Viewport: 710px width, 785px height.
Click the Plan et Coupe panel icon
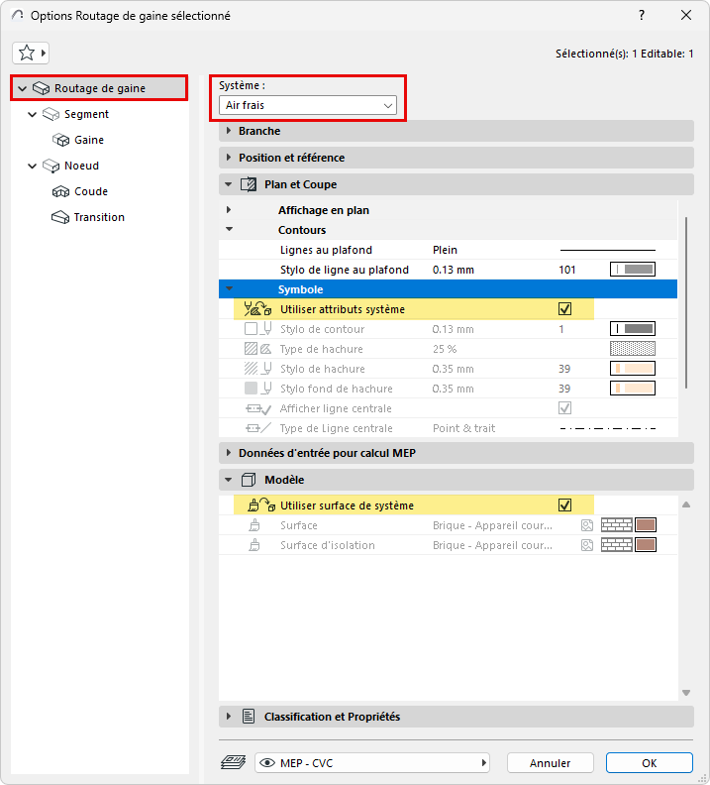[249, 184]
